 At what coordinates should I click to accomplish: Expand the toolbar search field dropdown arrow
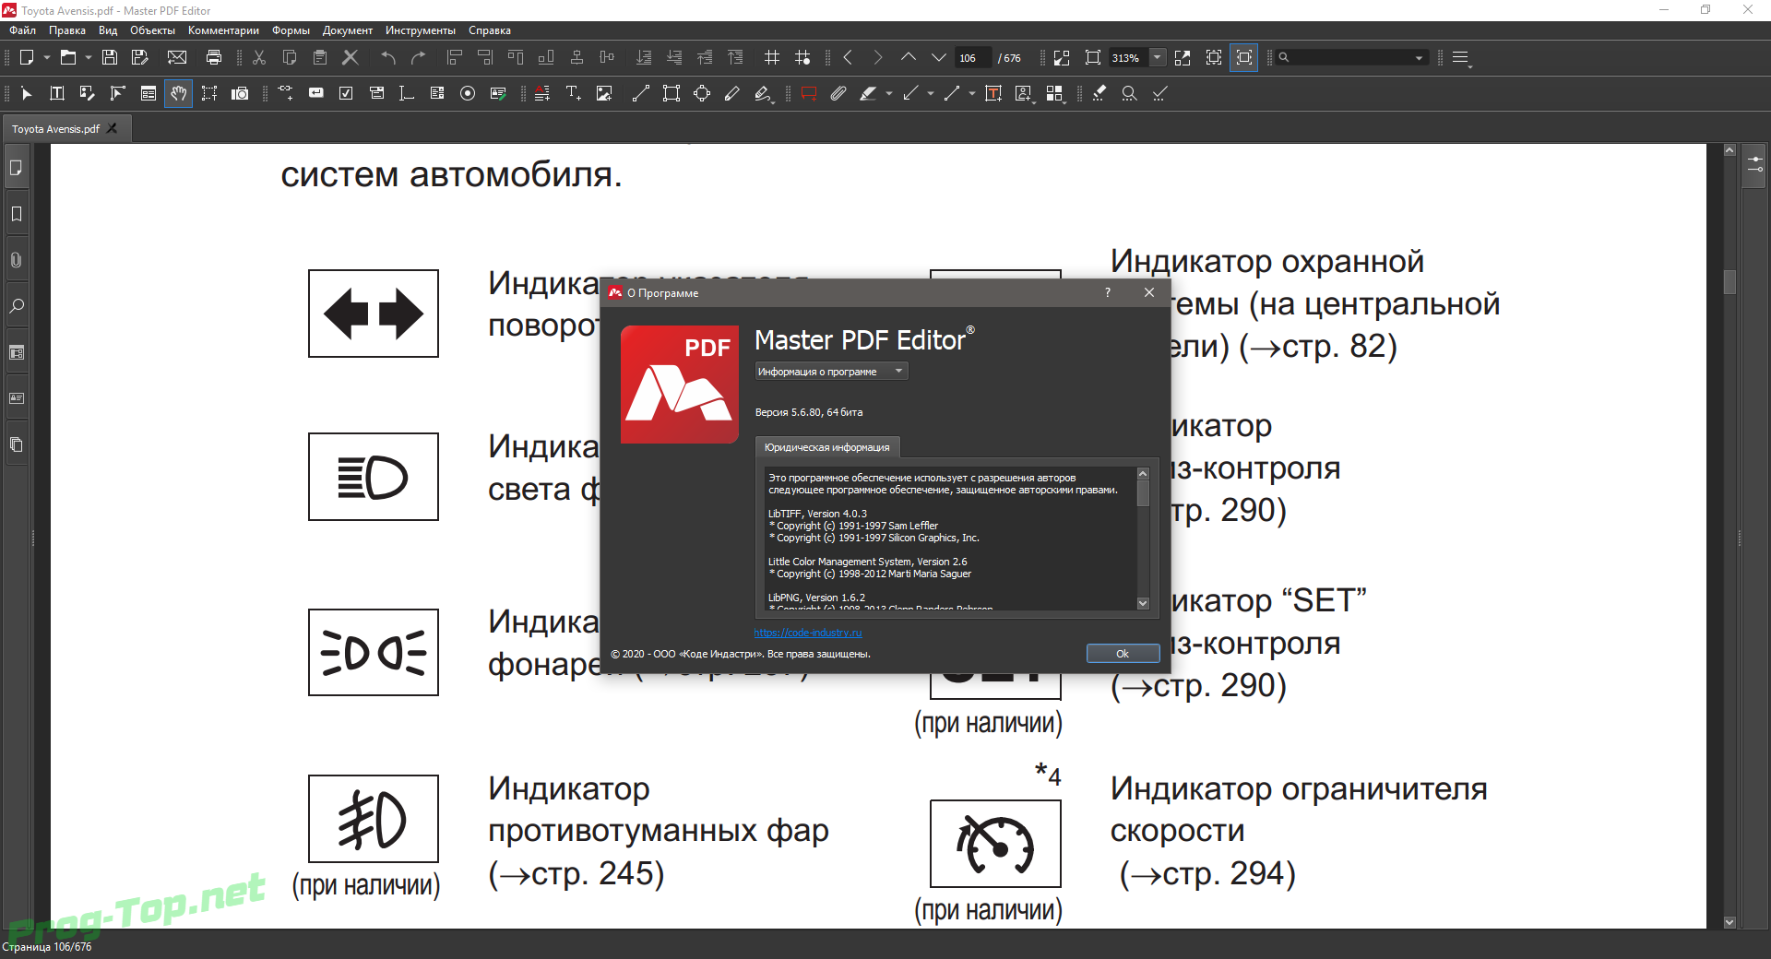tap(1419, 57)
